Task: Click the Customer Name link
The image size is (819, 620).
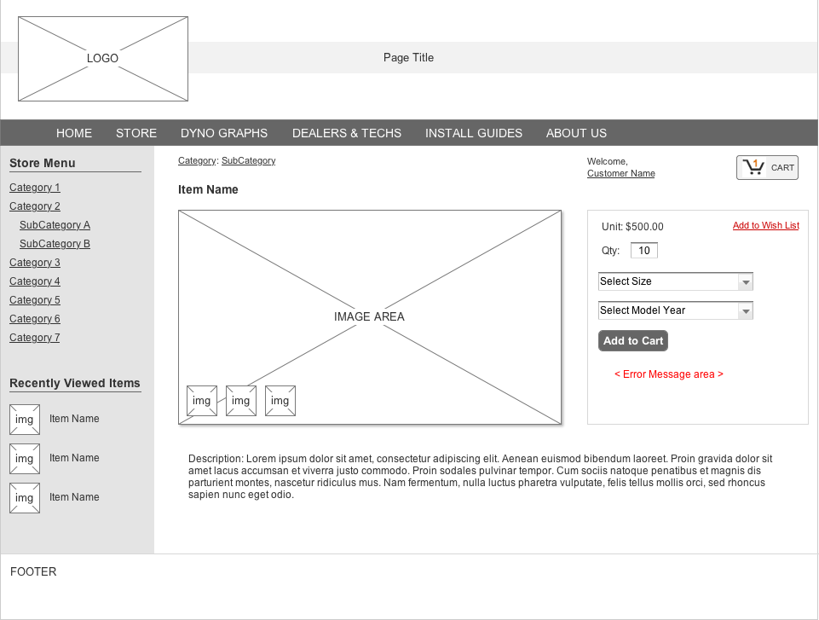Action: coord(621,174)
